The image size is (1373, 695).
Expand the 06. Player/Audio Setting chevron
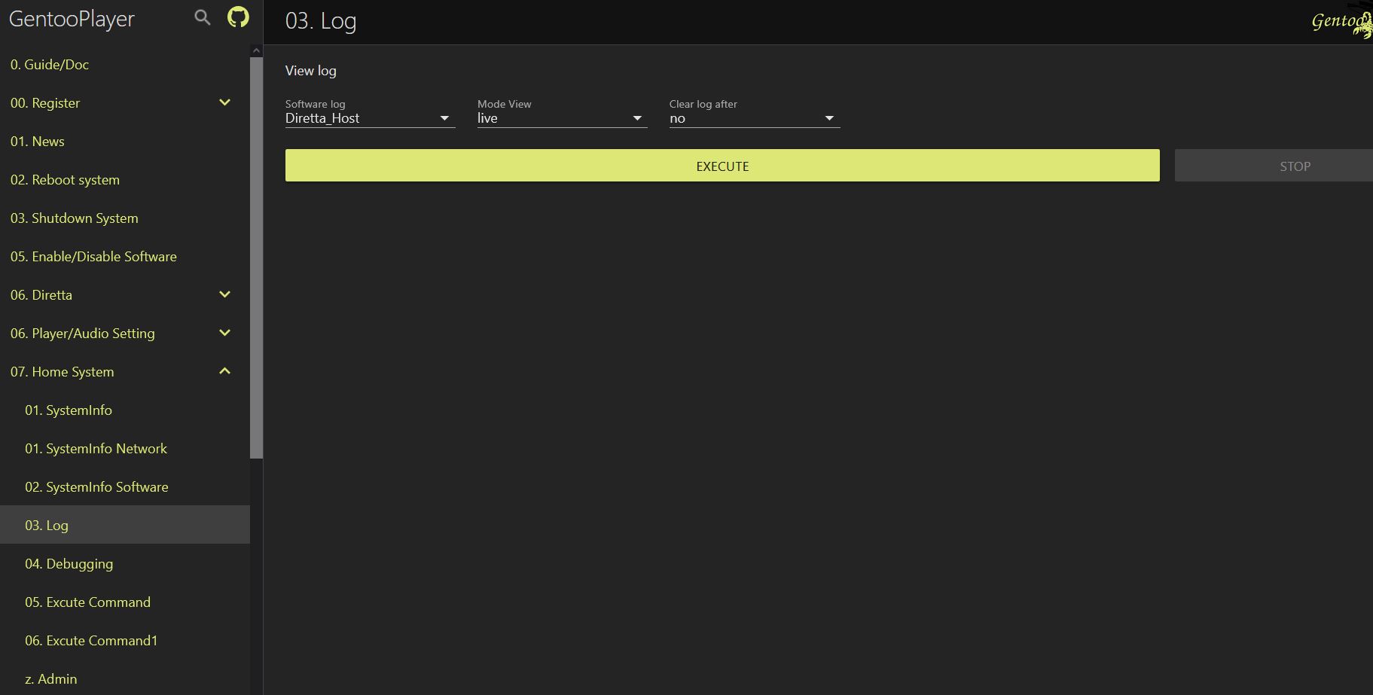click(224, 333)
